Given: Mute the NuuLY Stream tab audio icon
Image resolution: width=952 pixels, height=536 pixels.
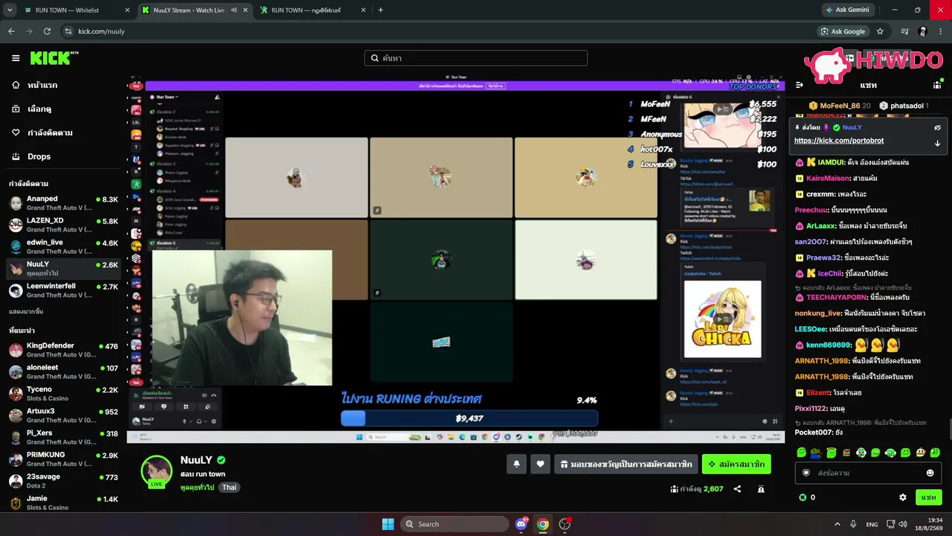Looking at the screenshot, I should [234, 10].
